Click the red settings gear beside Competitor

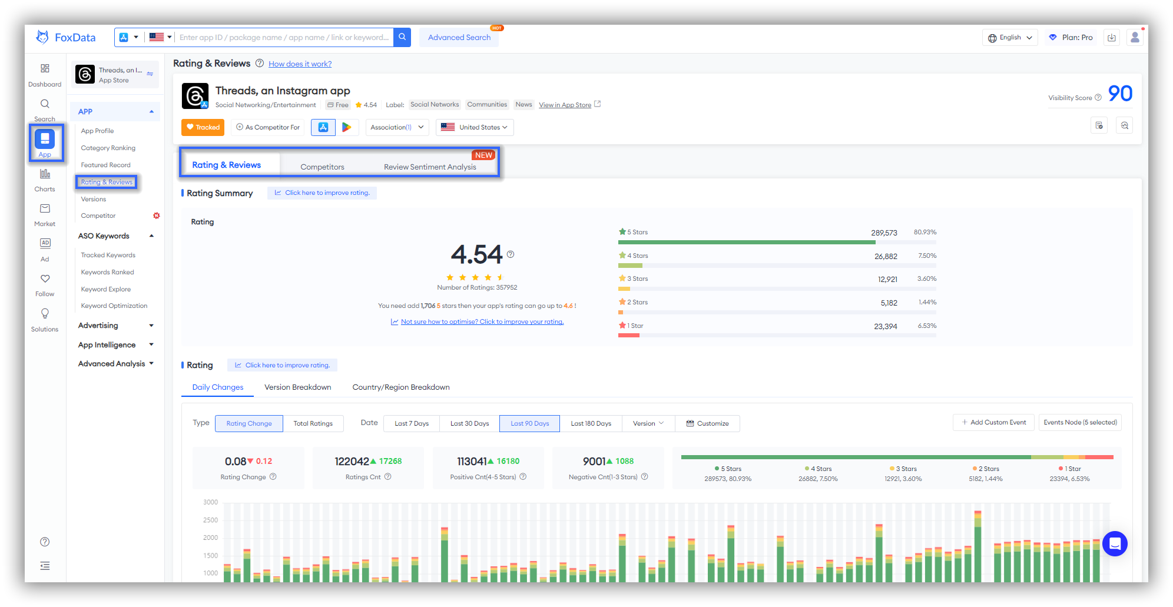pyautogui.click(x=157, y=215)
